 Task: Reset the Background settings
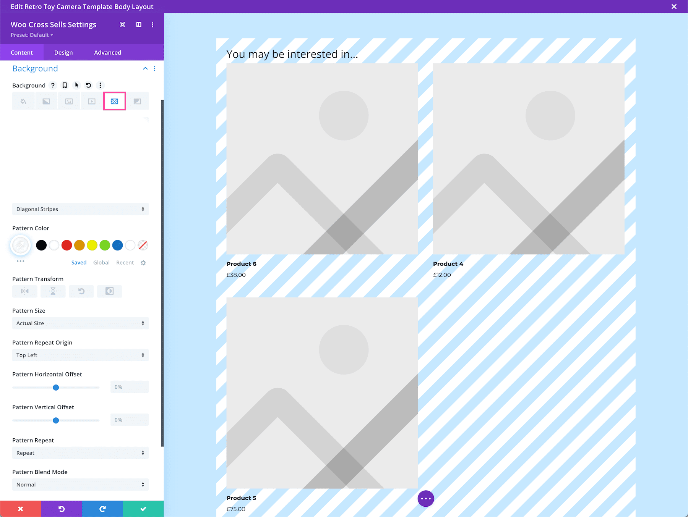[x=88, y=85]
